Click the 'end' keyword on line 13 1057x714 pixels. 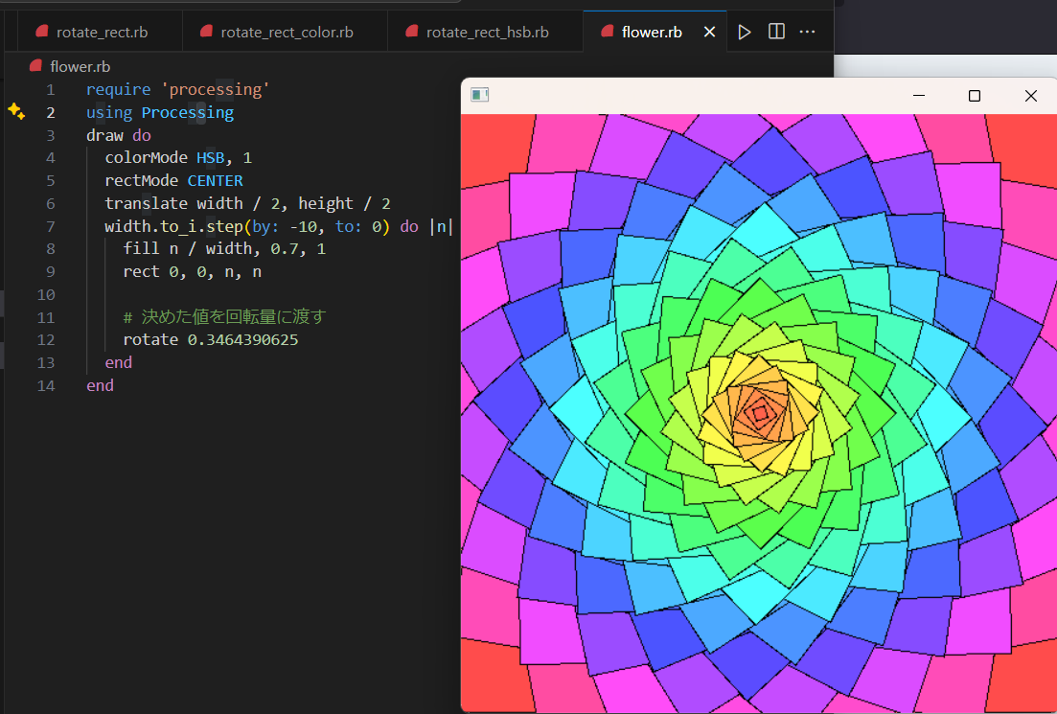click(119, 362)
